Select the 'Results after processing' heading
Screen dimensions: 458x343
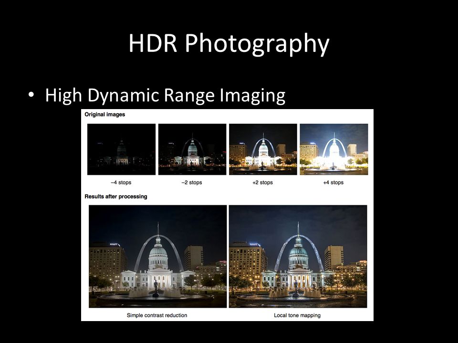point(116,197)
